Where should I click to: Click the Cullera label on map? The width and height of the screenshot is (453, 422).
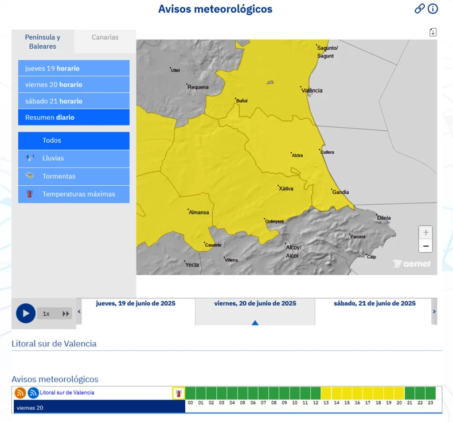[327, 152]
